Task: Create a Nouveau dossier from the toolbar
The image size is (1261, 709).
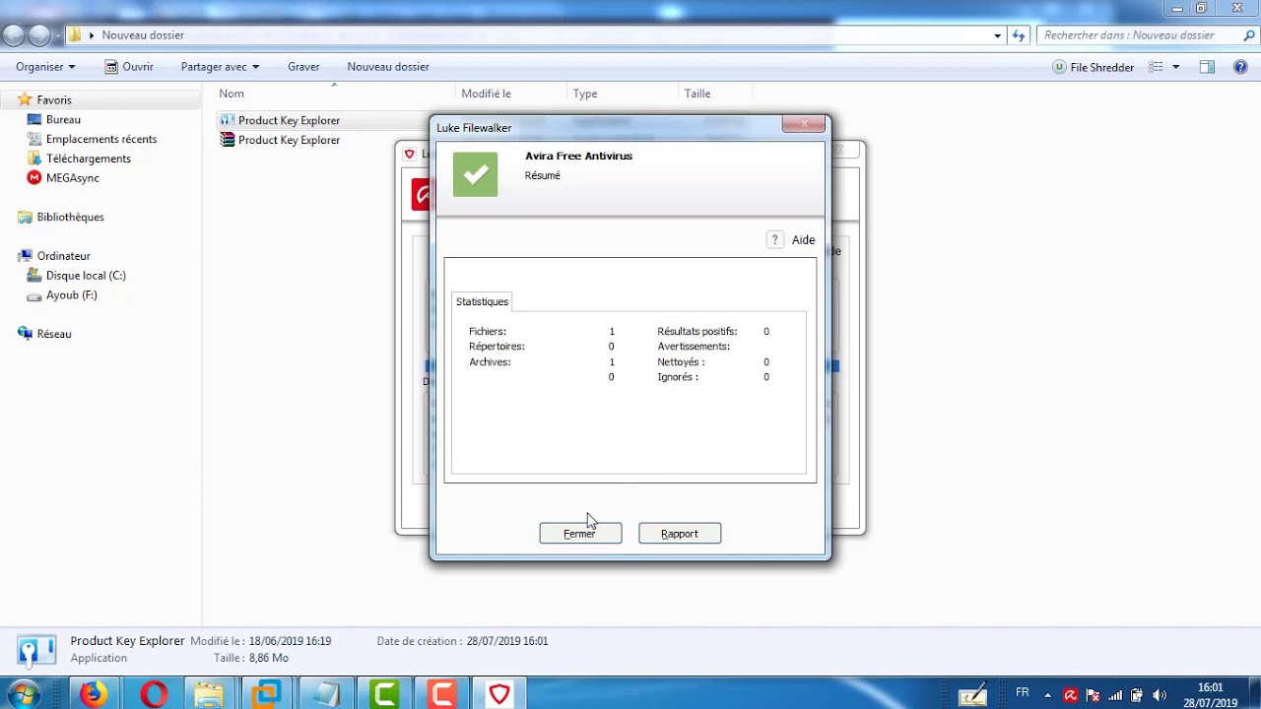Action: tap(388, 67)
